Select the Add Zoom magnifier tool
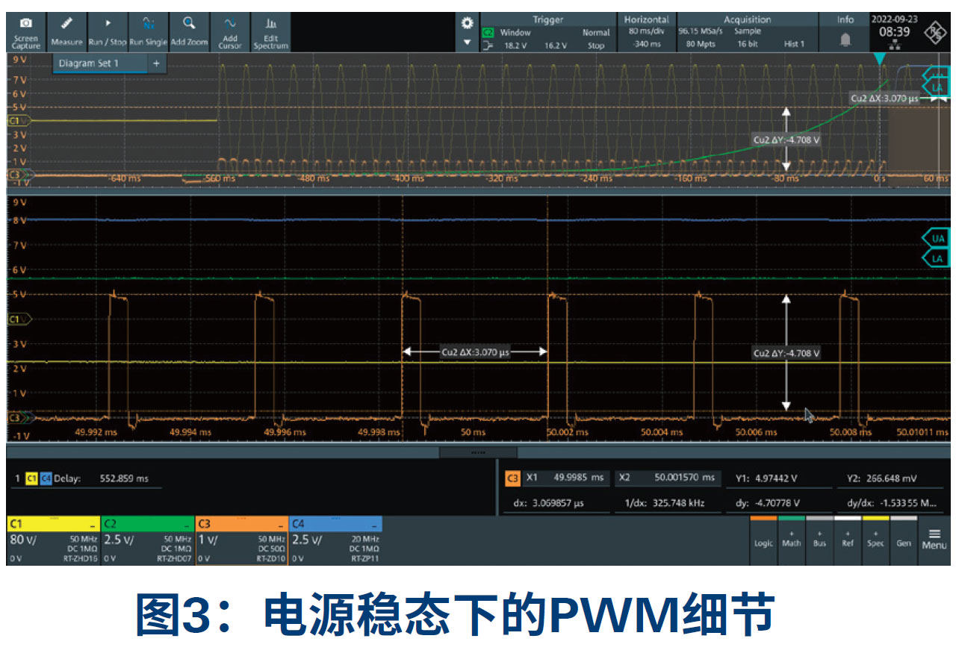This screenshot has width=956, height=665. coord(189,32)
